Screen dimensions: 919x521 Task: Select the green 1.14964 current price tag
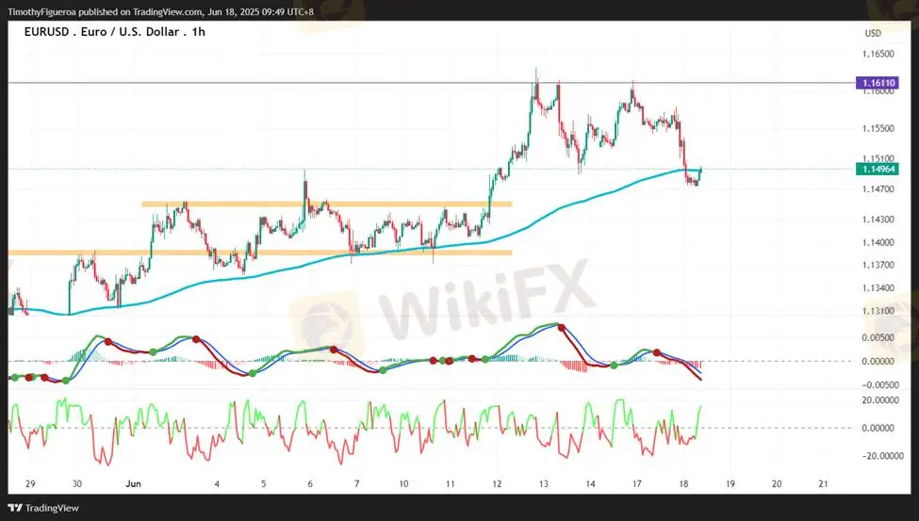878,170
